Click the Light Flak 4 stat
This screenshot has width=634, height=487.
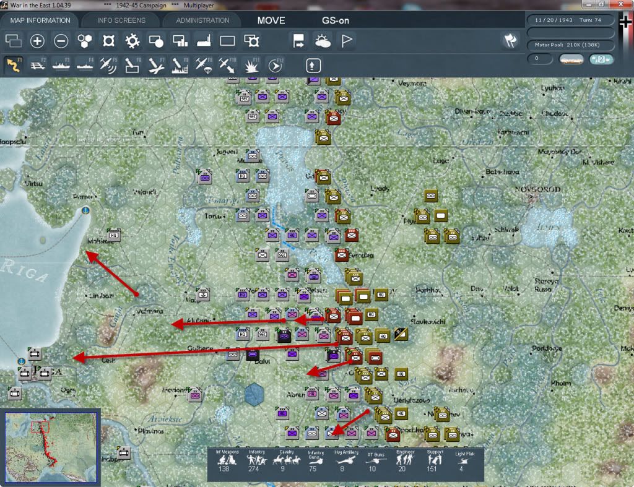click(x=464, y=462)
